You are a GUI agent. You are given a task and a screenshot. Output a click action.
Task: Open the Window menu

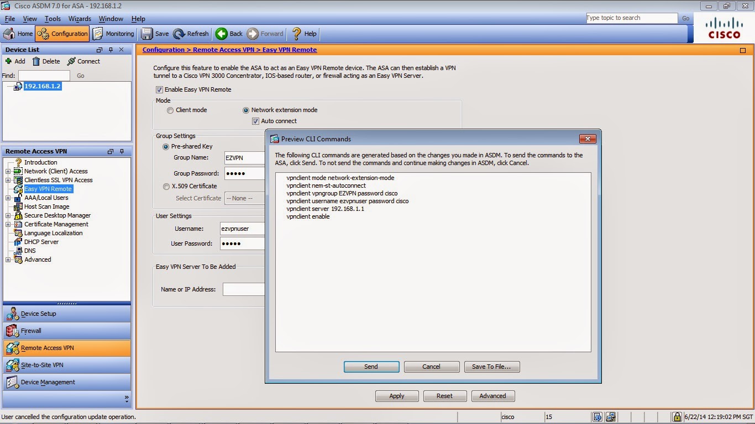[111, 19]
